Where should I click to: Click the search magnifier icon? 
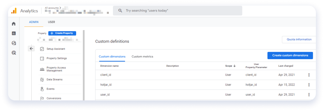tap(120, 11)
